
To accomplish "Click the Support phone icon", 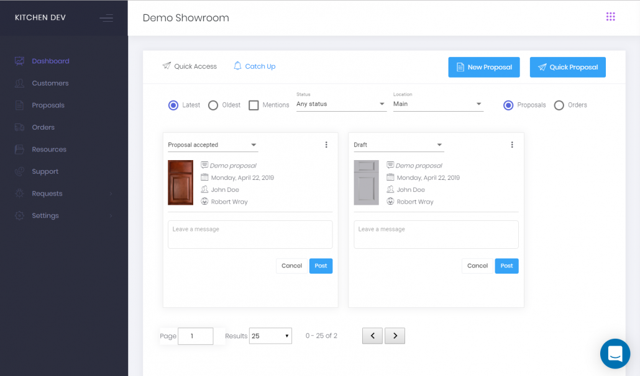I will [19, 171].
